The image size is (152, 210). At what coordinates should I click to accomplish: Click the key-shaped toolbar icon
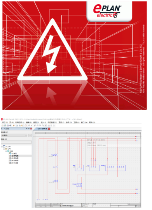point(14,125)
